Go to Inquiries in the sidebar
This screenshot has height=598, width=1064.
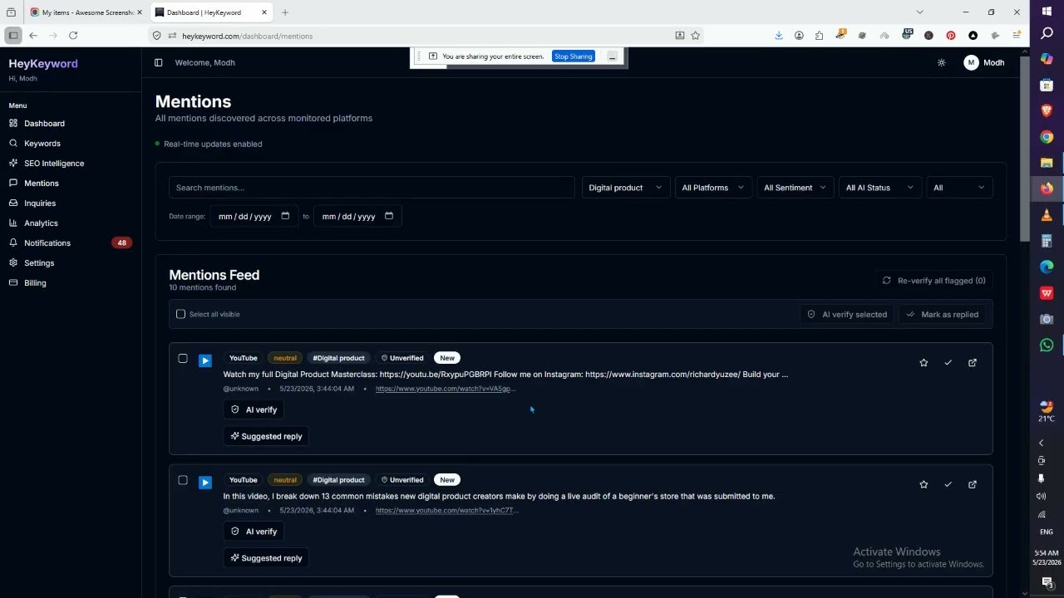coord(40,203)
